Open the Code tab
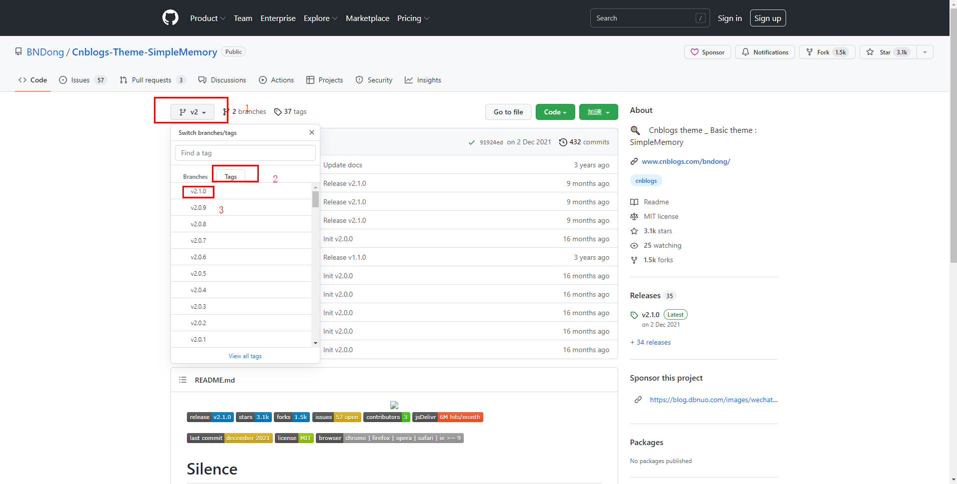Viewport: 957px width, 484px height. coord(33,80)
